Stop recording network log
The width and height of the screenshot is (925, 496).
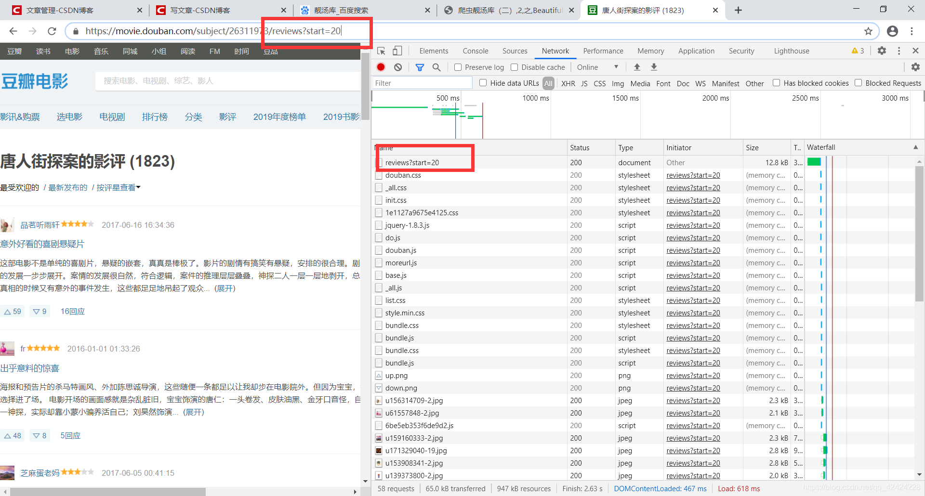pos(381,67)
